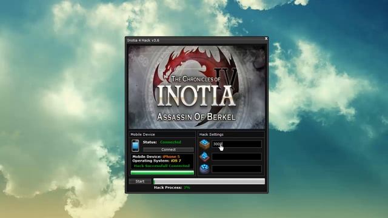Click the Start button

(x=140, y=181)
